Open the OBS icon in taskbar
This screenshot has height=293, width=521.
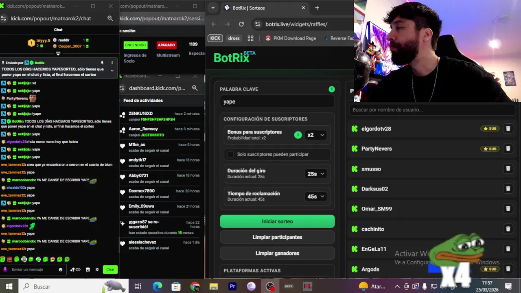click(270, 286)
